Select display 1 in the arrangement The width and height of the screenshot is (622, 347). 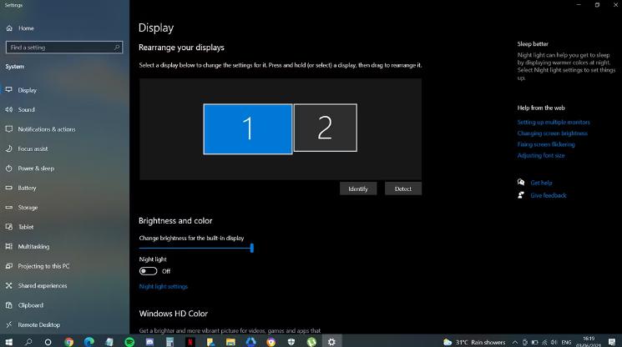pyautogui.click(x=248, y=128)
